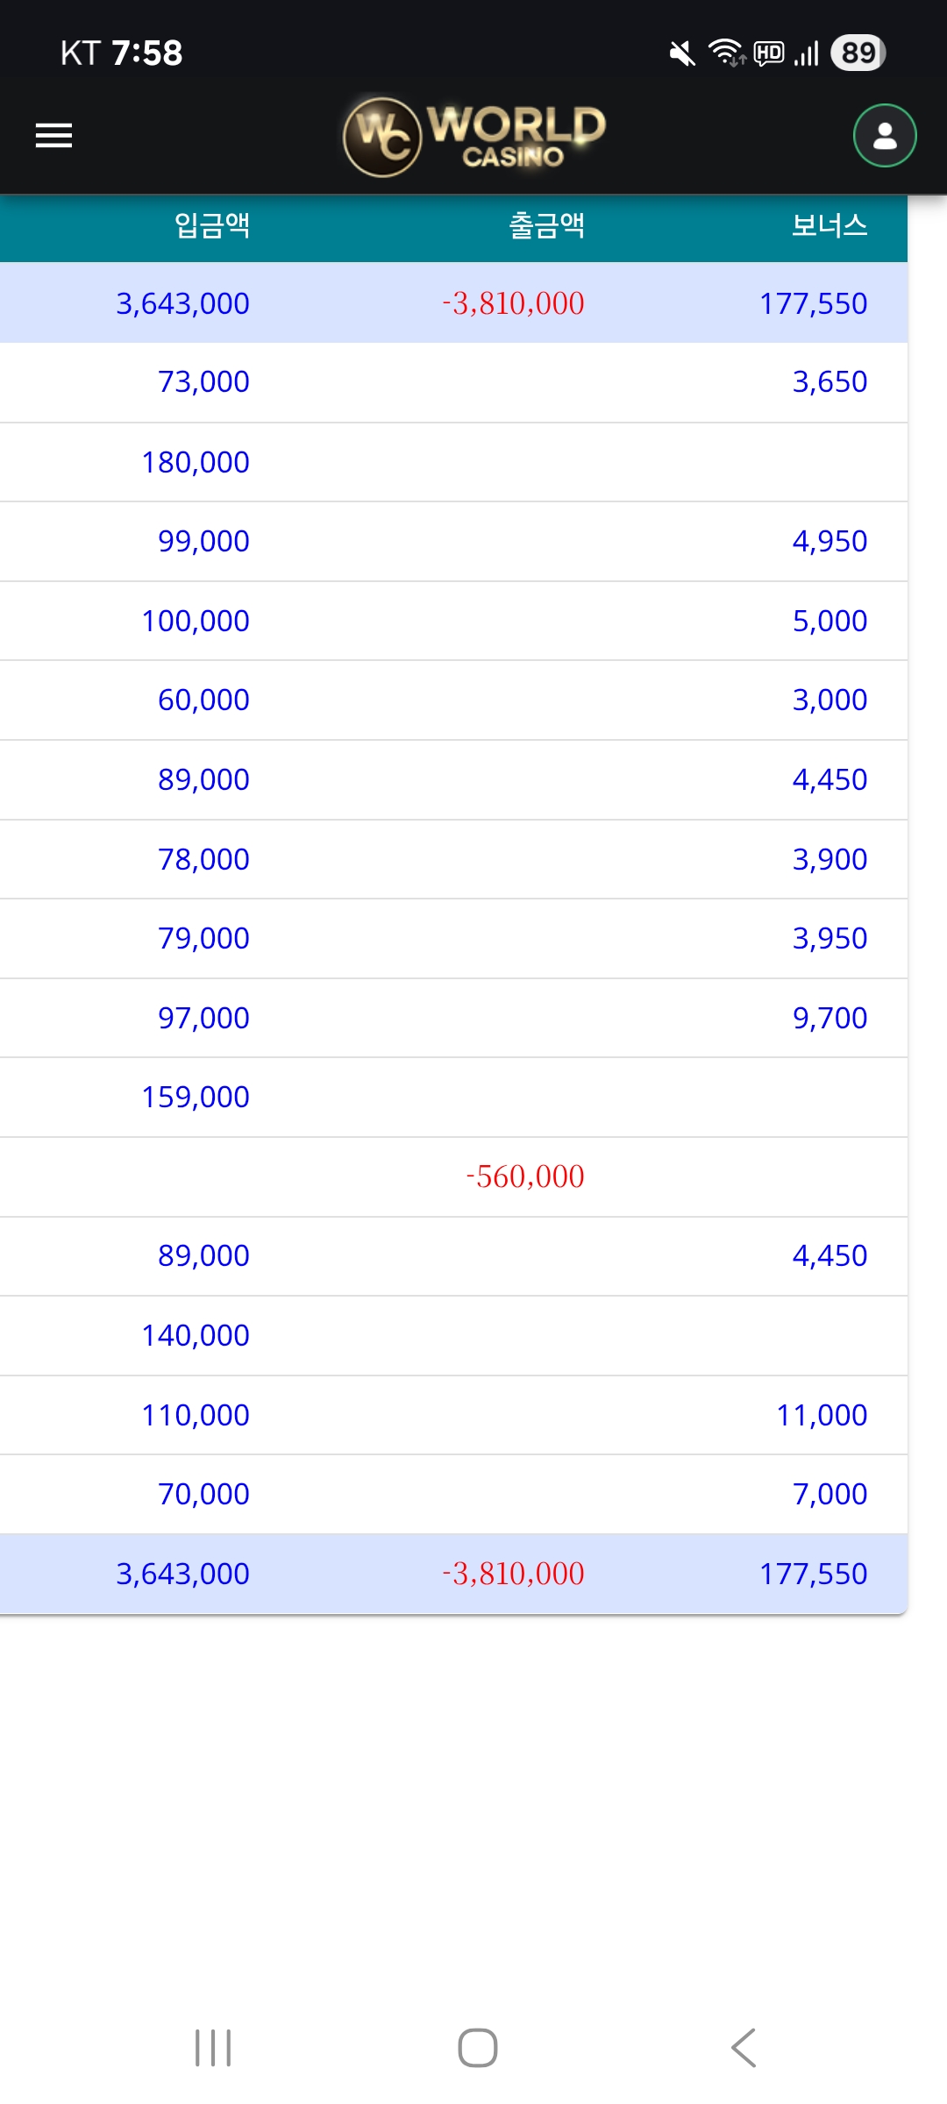Select the 입금액 column header
947x2104 pixels.
coord(212,226)
